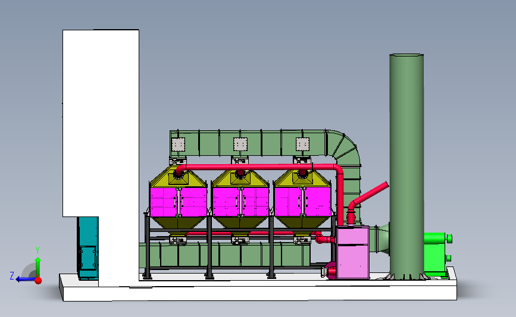Select the diagonal red pipe entering chimney

point(369,194)
